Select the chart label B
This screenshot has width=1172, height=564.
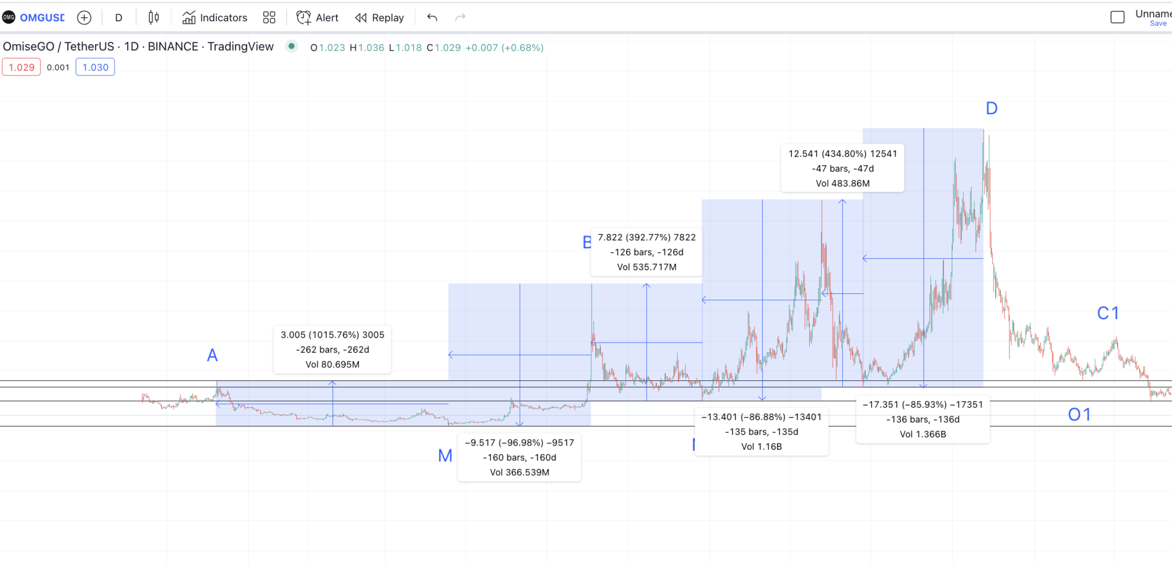click(587, 242)
